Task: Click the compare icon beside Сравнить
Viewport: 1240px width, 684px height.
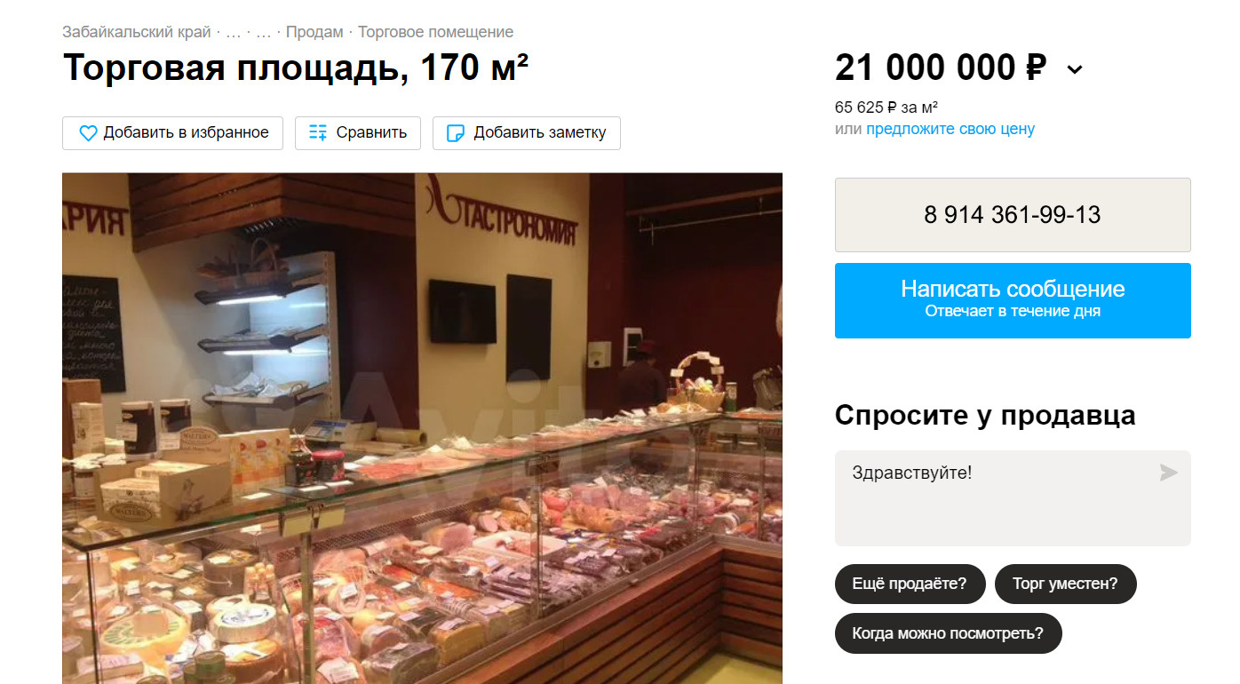Action: point(318,133)
